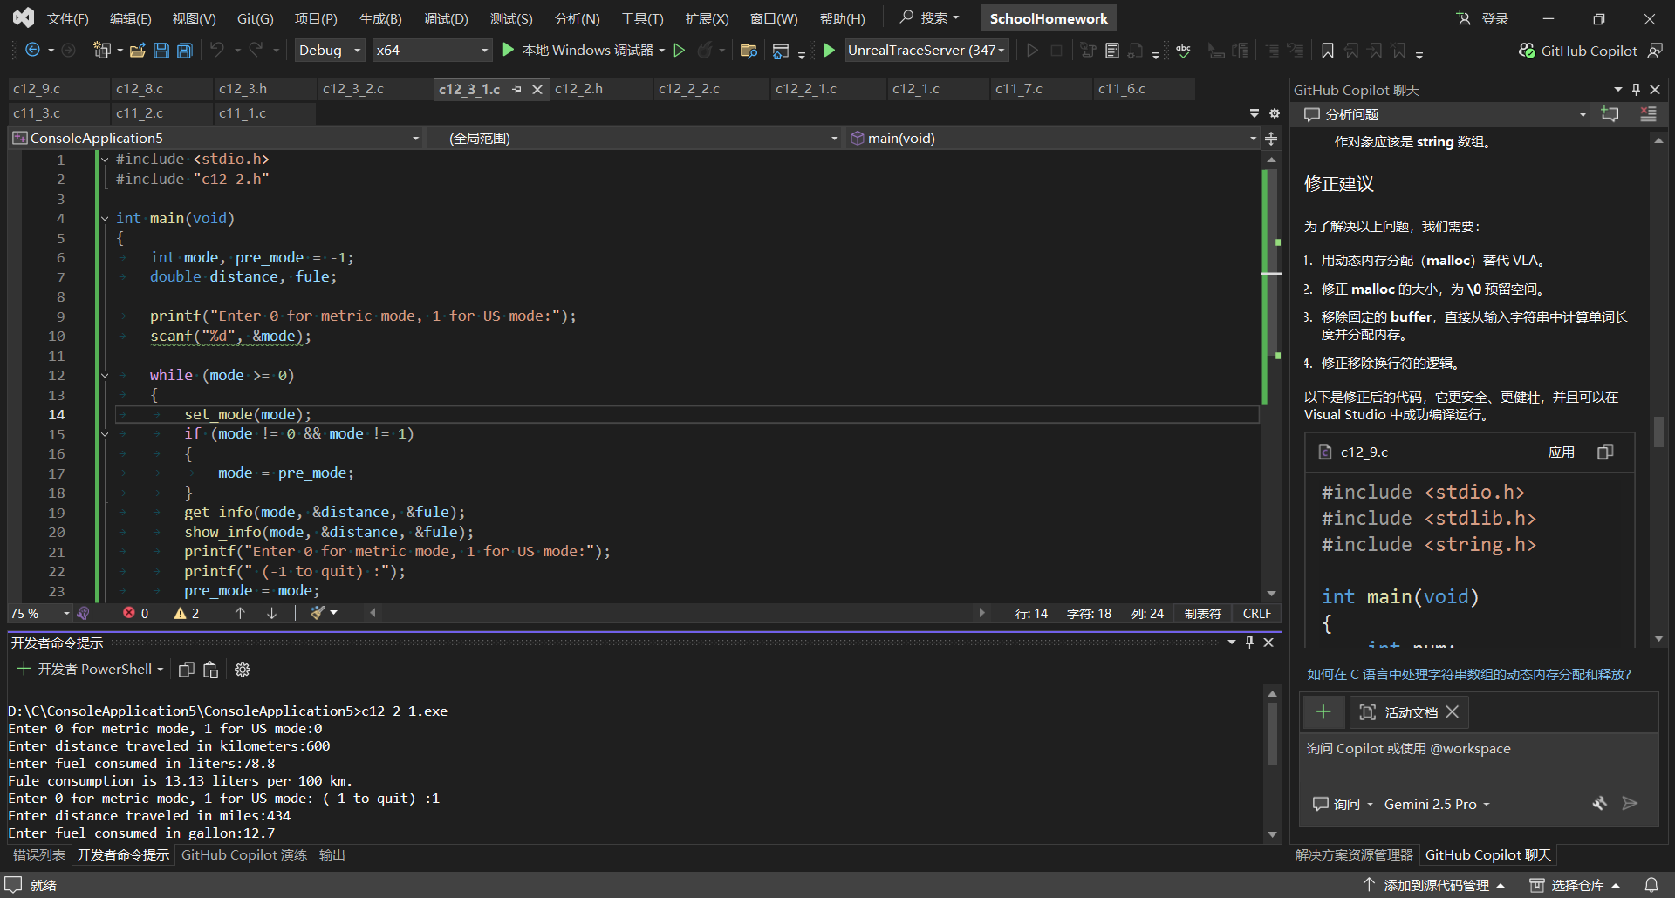Toggle auto-hide pin on Copilot chat panel
The width and height of the screenshot is (1675, 898).
click(x=1636, y=90)
